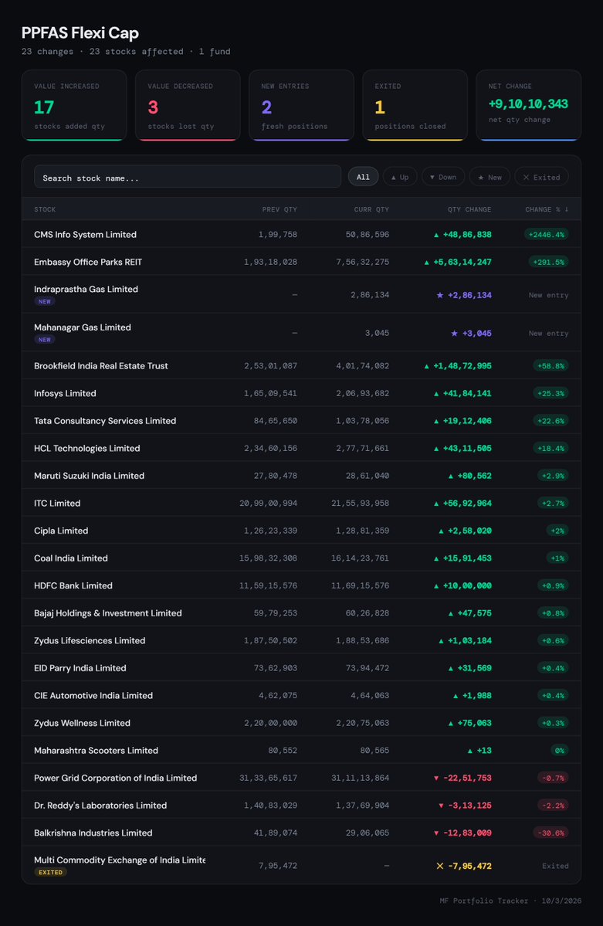Screen dimensions: 603x926
Task: Select the Tata Consultancy Services Limited row
Action: click(301, 420)
